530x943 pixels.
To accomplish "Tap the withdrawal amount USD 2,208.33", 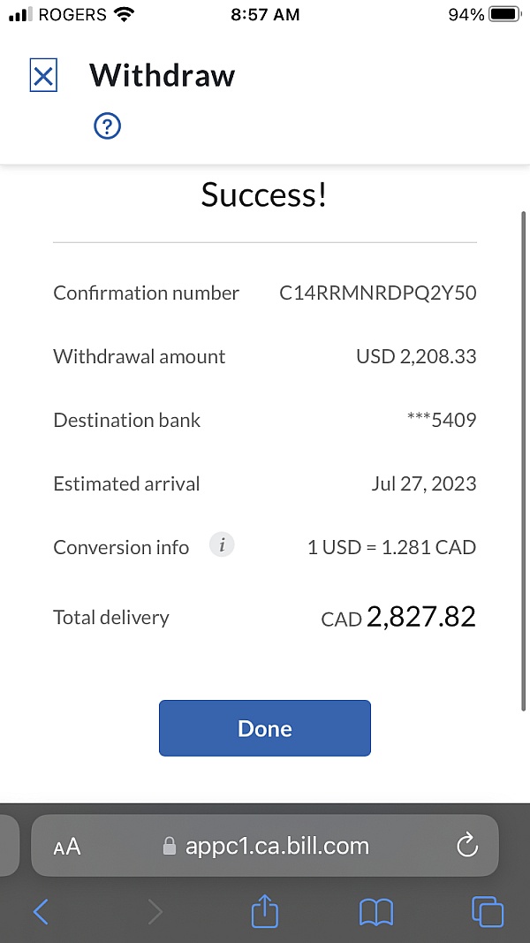I will 416,357.
